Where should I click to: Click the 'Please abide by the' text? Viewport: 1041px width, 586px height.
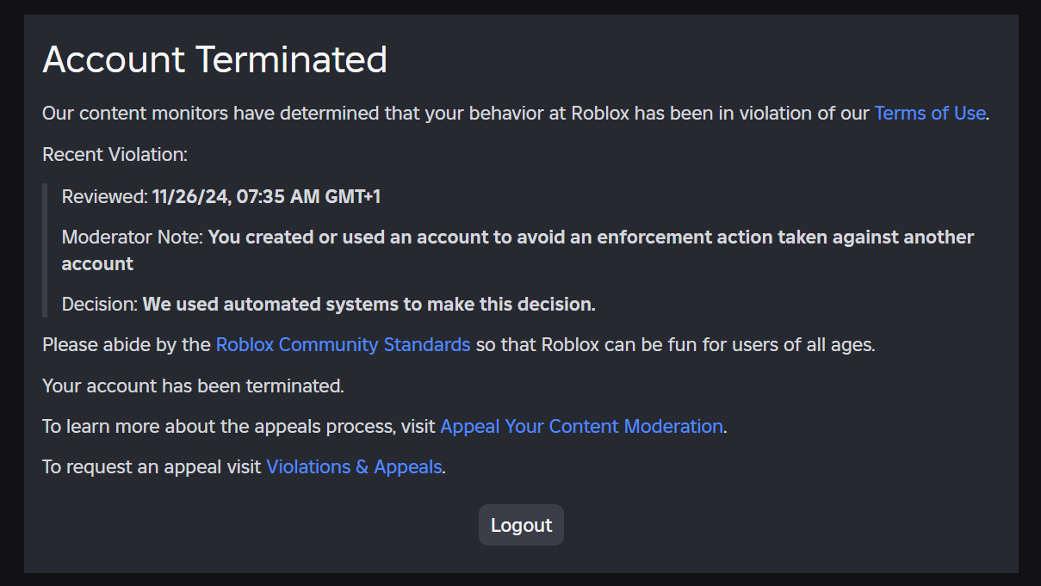tap(126, 345)
